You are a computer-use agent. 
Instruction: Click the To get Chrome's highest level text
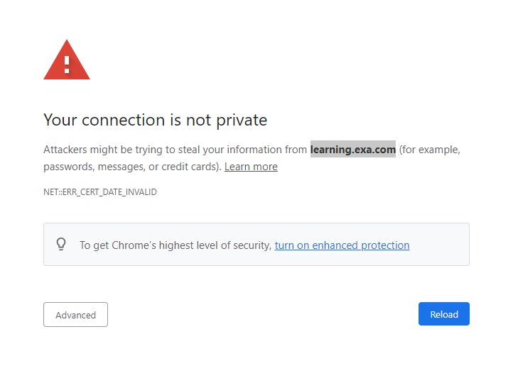[176, 245]
